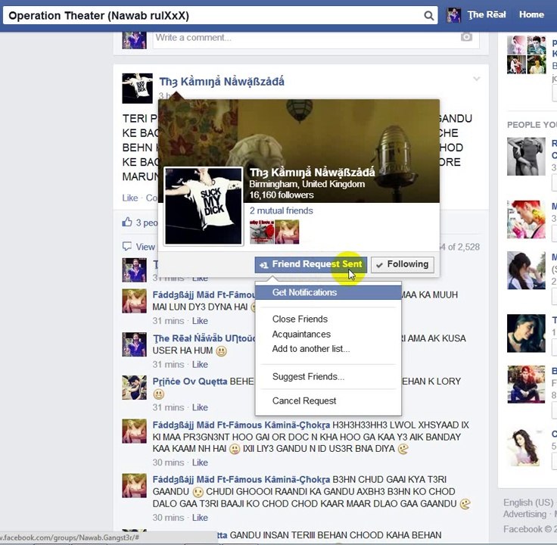557x545 pixels.
Task: Choose Acquaintances list option
Action: (x=301, y=335)
